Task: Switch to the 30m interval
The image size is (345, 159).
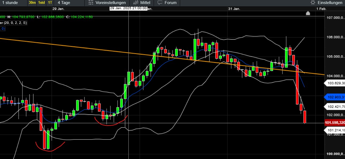Action: 32,3
